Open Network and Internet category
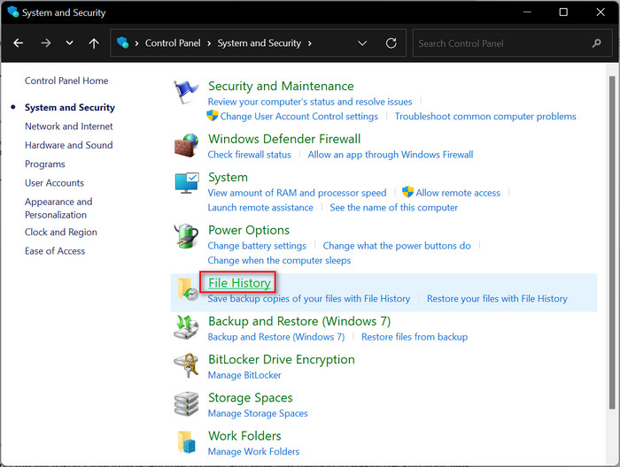The height and width of the screenshot is (467, 620). pos(69,126)
